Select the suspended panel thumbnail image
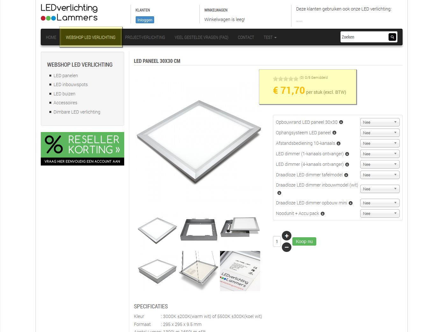Screen dimensions: 443x332 pyautogui.click(x=199, y=270)
